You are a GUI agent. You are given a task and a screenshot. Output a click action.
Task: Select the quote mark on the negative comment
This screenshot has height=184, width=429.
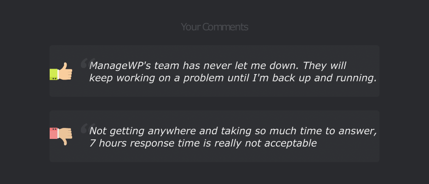pos(87,128)
